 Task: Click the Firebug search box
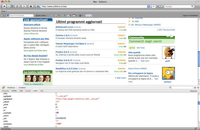(181, 87)
